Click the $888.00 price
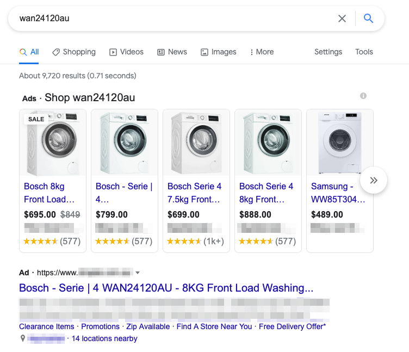 point(256,214)
